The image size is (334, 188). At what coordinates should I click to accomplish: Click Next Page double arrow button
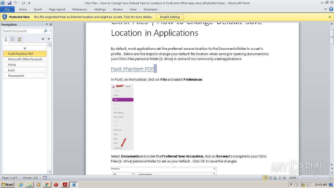(332, 173)
